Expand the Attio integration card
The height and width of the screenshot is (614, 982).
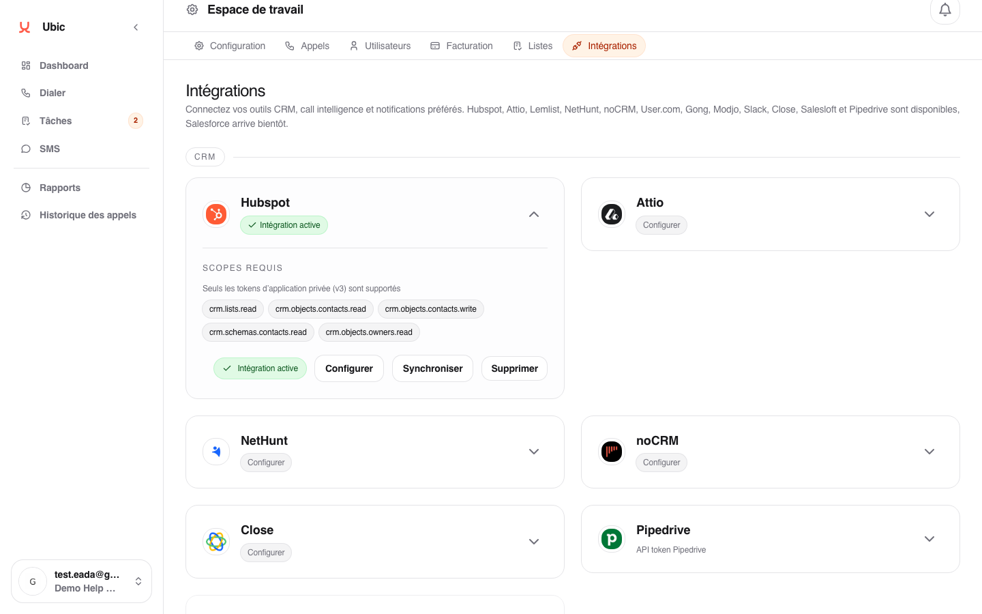[929, 214]
